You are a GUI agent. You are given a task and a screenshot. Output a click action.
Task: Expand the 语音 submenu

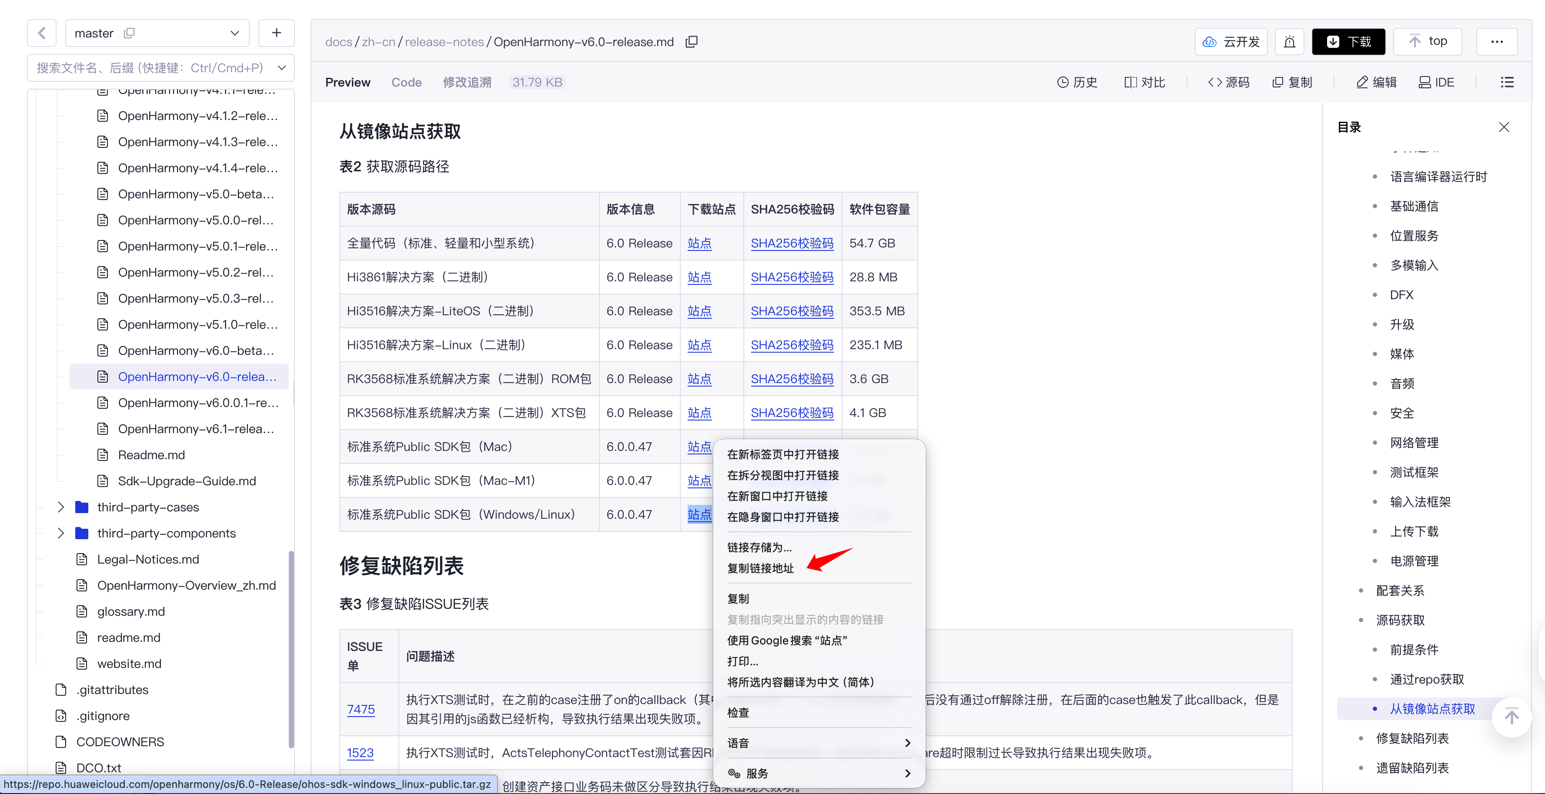click(x=819, y=743)
